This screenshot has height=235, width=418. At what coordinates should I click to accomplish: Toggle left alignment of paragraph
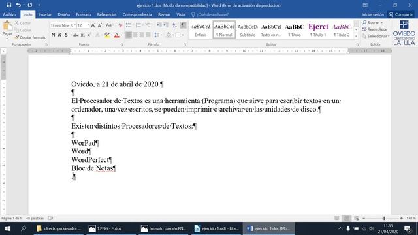(x=129, y=35)
